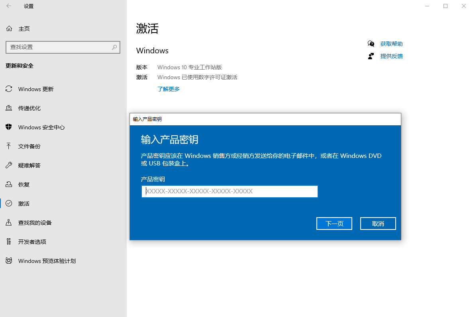
Task: Select the 激活 sidebar entry
Action: tap(24, 204)
